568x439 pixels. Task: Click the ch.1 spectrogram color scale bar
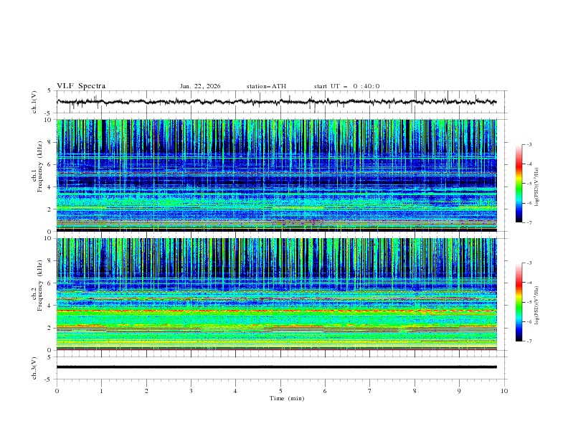519,183
